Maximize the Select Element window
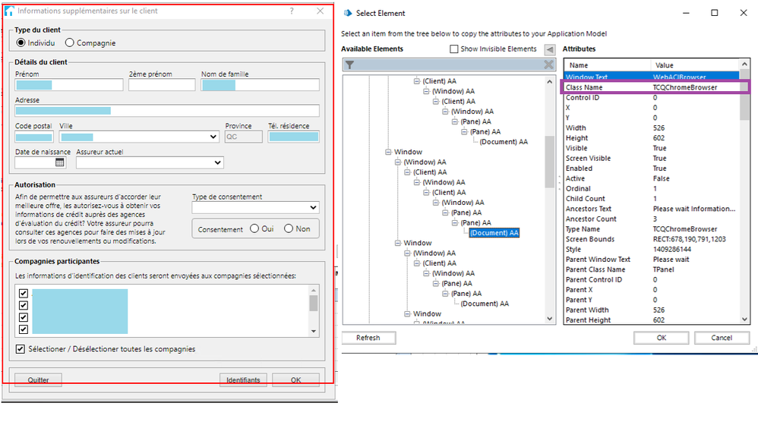This screenshot has height=425, width=758. pyautogui.click(x=715, y=13)
